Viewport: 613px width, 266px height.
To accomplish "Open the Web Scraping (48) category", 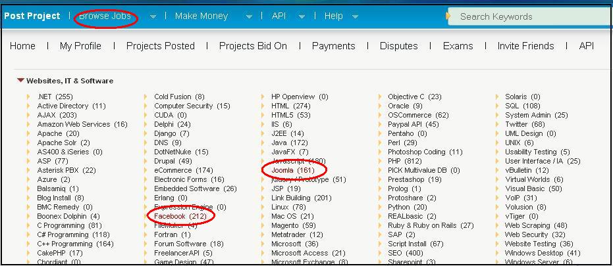I will click(536, 225).
